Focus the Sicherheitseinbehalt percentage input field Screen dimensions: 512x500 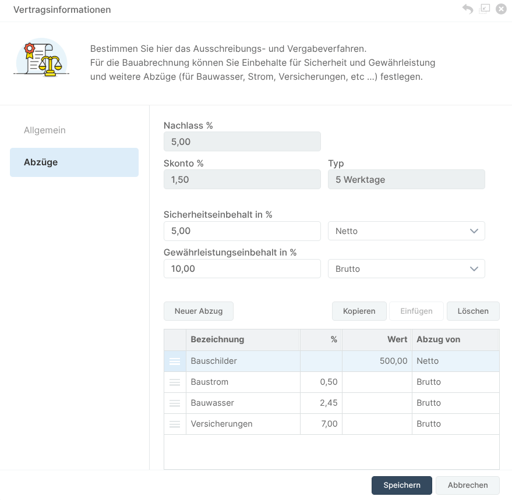click(x=242, y=231)
